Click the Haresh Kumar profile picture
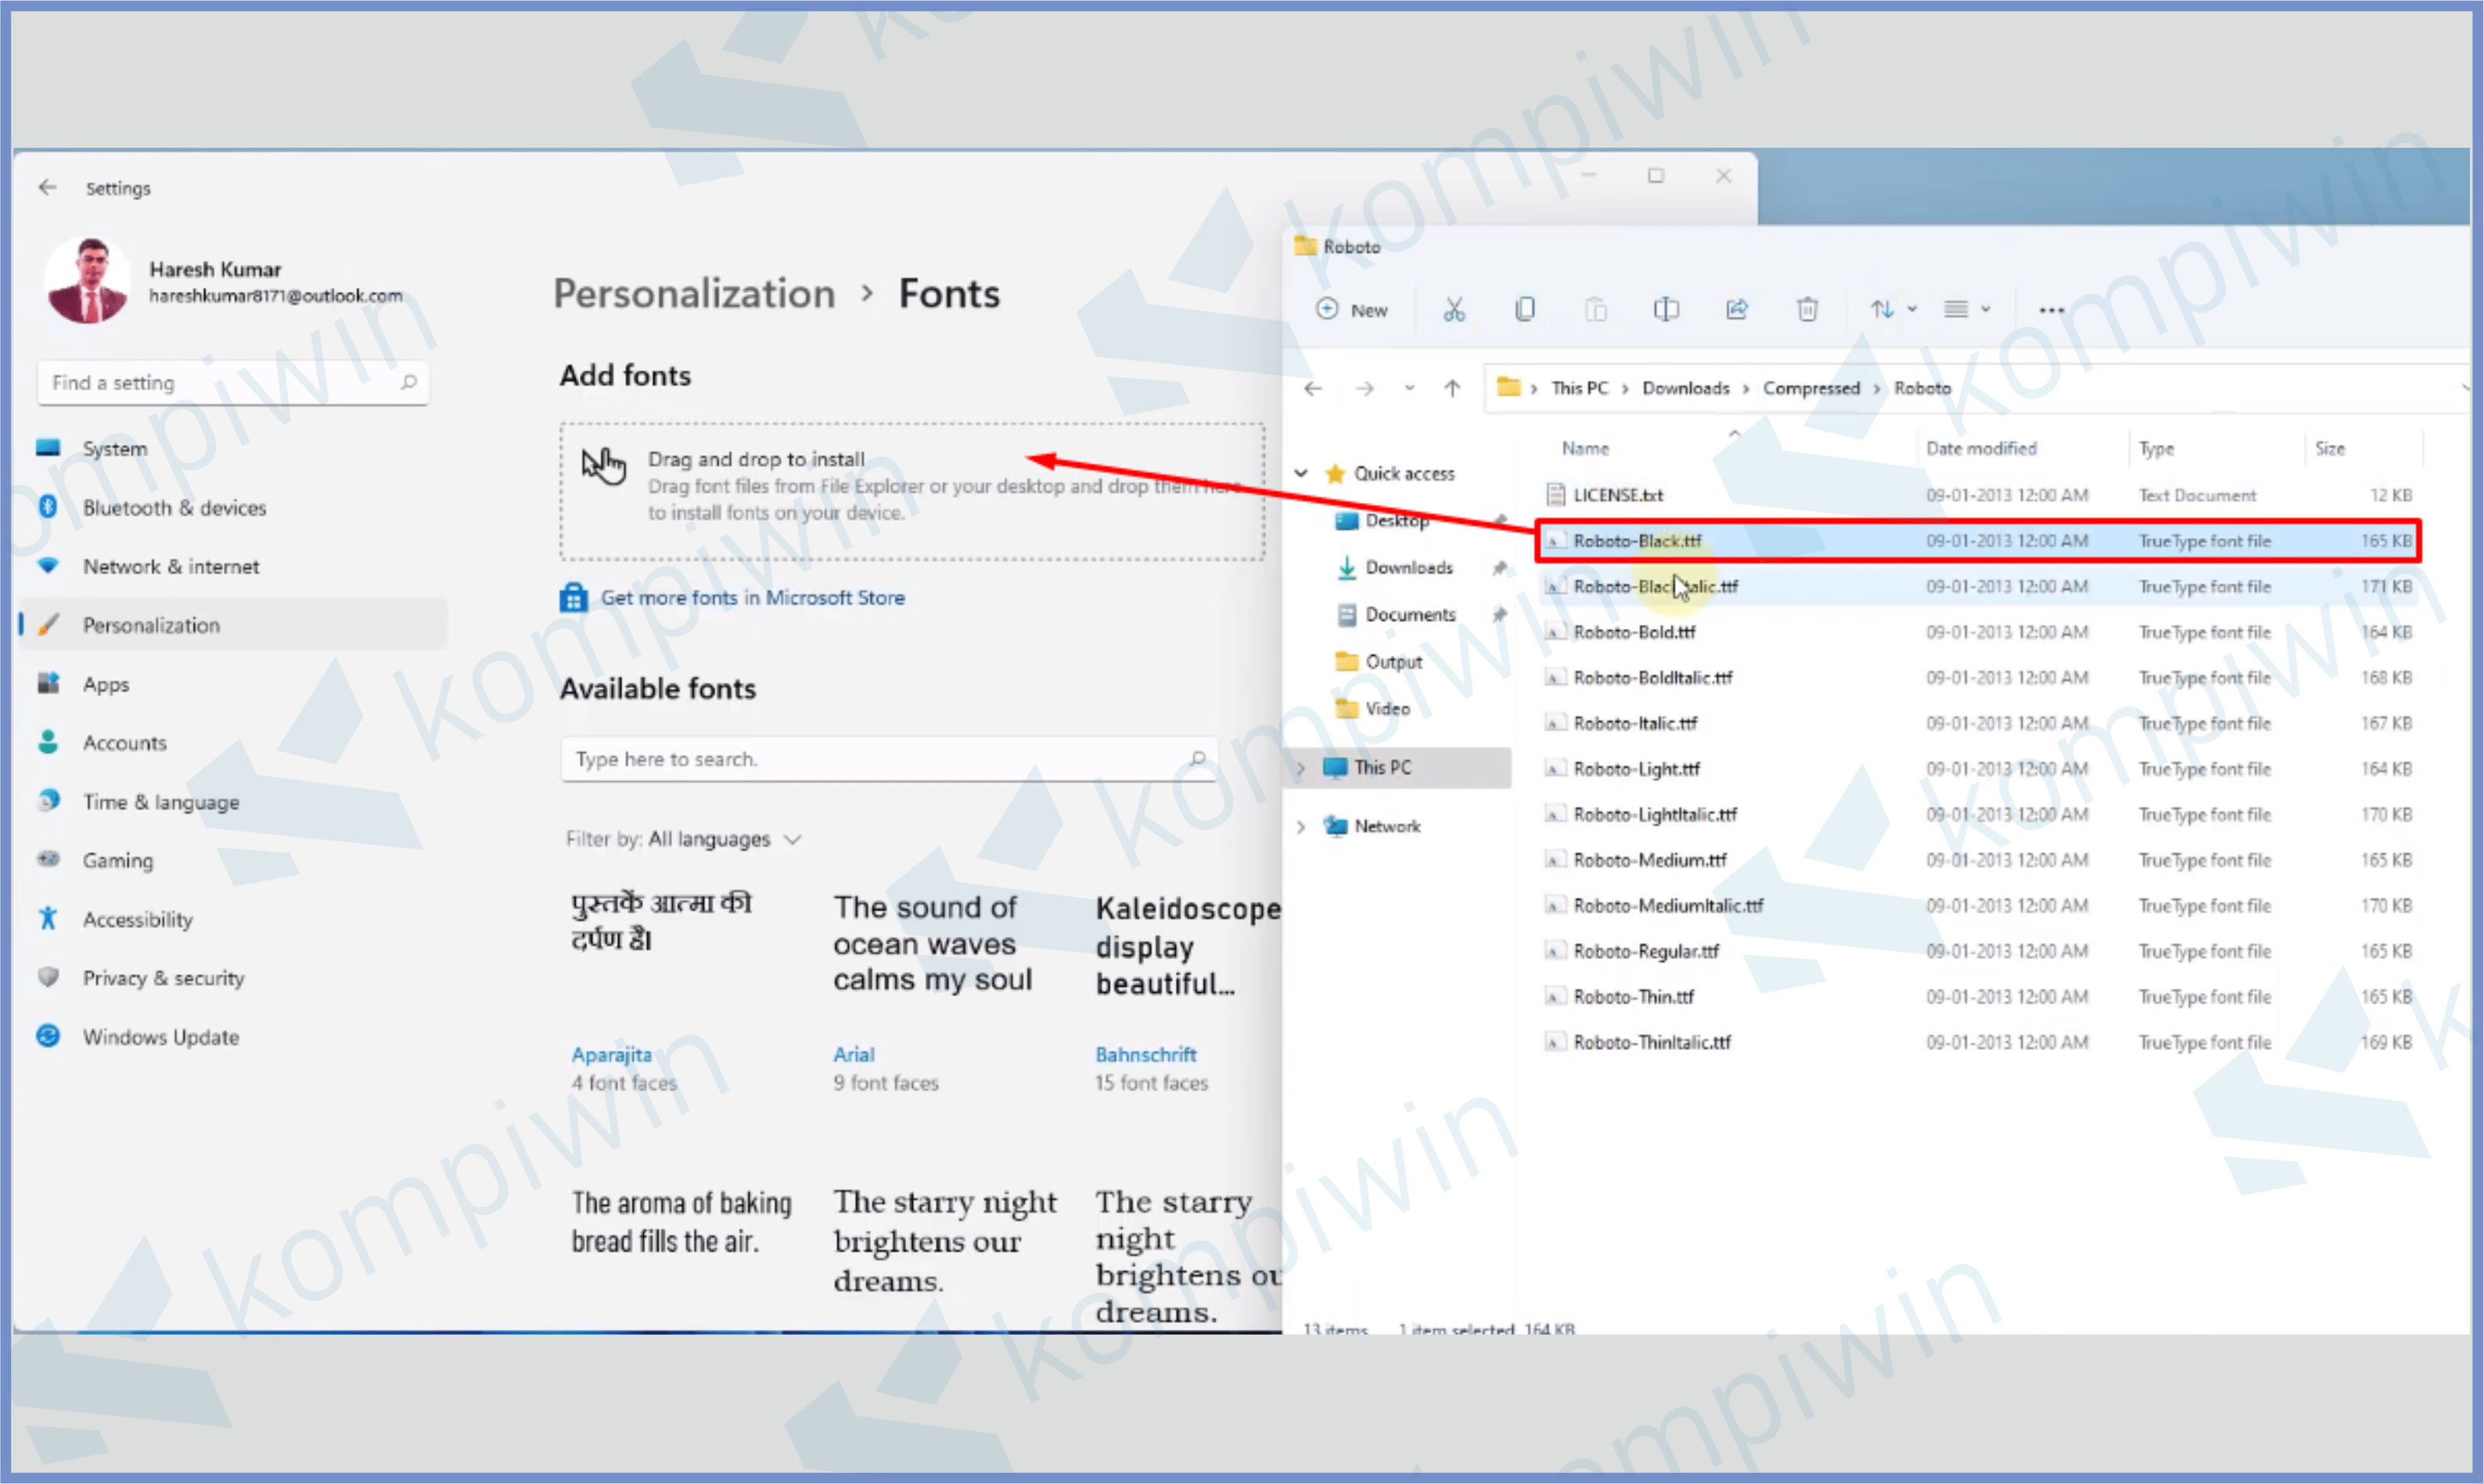The width and height of the screenshot is (2484, 1484). point(88,281)
